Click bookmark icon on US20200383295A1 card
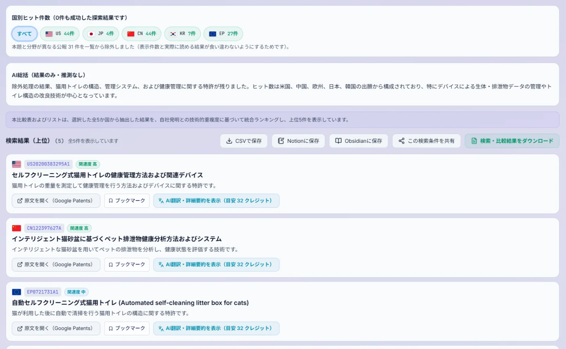This screenshot has width=566, height=349. pos(111,201)
